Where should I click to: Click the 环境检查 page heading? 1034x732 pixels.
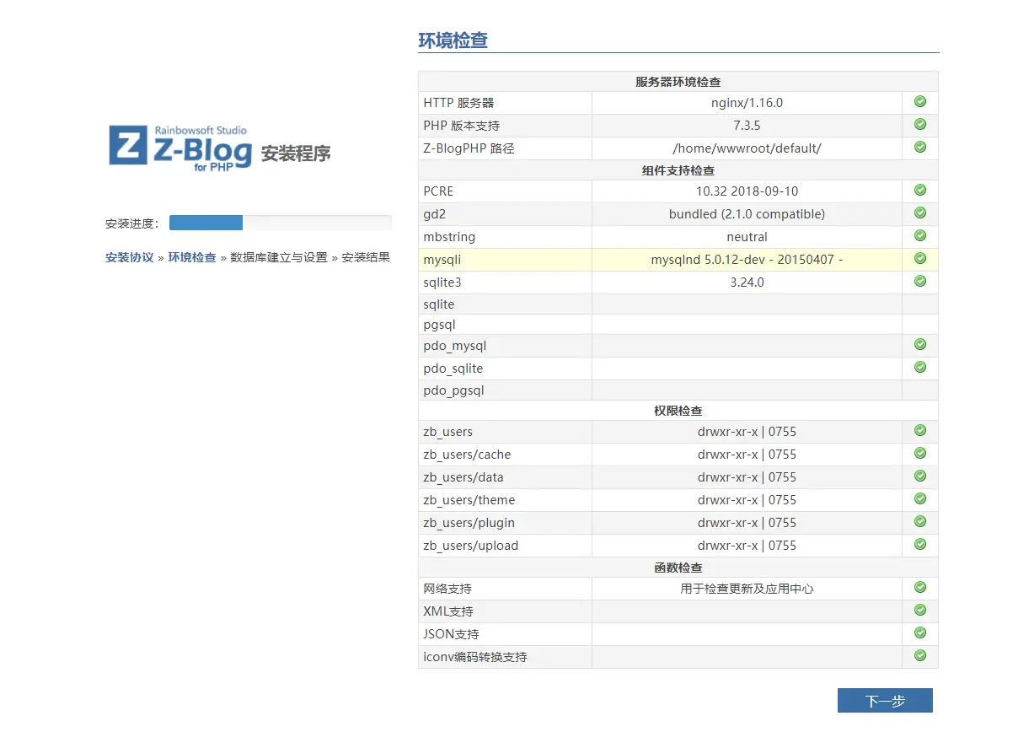coord(453,40)
